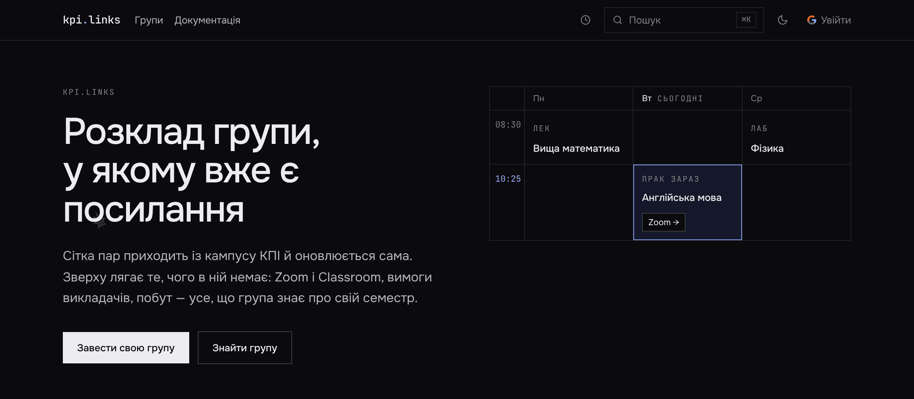
Task: Click the KPI.LINKS eyebrow text
Action: [x=89, y=92]
